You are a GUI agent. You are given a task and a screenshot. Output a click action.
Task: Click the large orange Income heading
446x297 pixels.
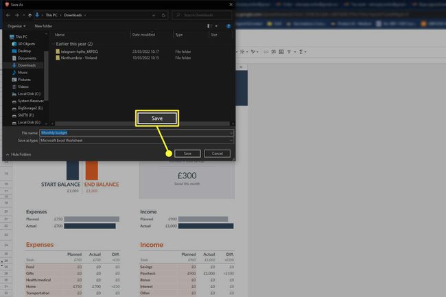click(x=152, y=245)
